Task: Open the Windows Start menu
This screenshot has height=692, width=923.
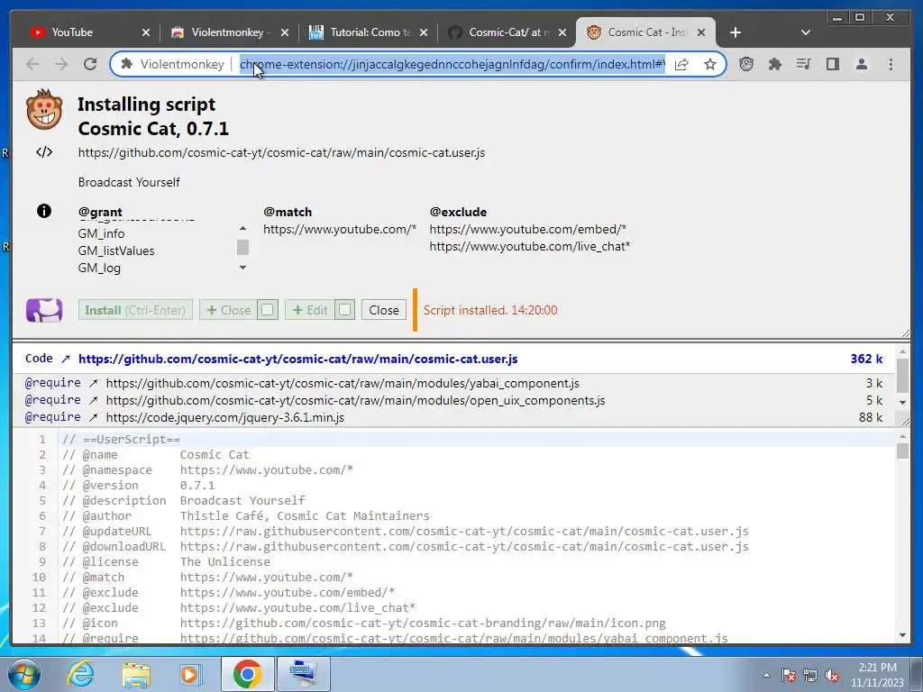Action: pos(23,674)
